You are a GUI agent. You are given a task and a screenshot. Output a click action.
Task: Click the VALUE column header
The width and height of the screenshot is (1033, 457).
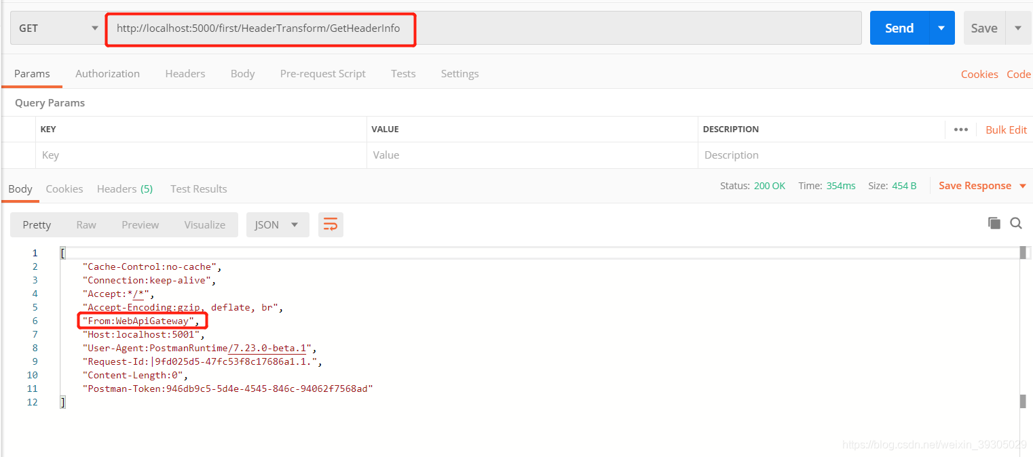point(385,129)
